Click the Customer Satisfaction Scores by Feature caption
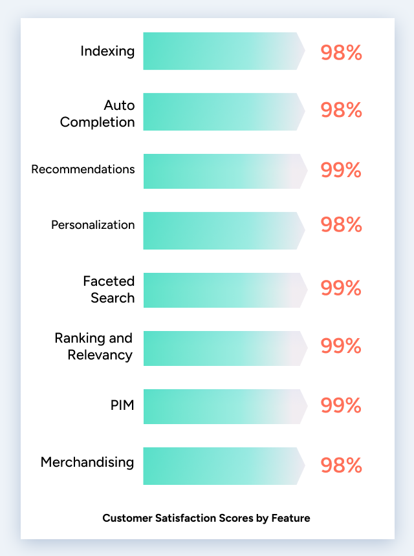The width and height of the screenshot is (414, 556). (x=206, y=518)
